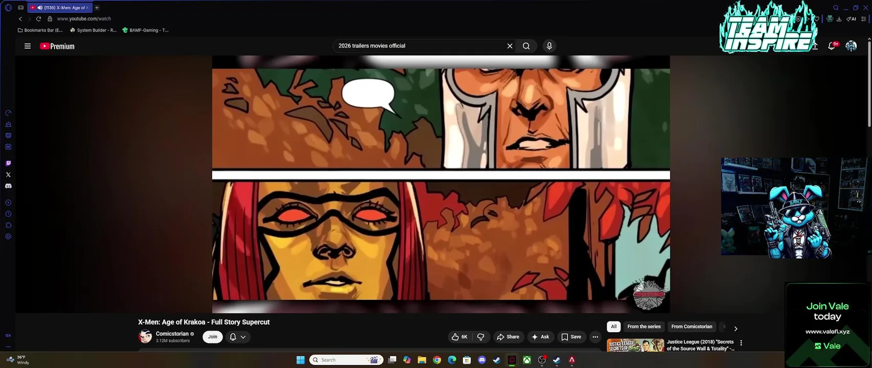Open Windows Start menu
Image resolution: width=872 pixels, height=368 pixels.
coord(301,360)
